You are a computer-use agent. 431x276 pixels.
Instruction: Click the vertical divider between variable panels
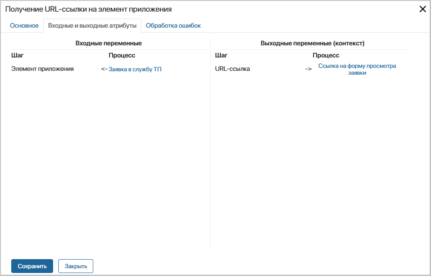coord(210,143)
